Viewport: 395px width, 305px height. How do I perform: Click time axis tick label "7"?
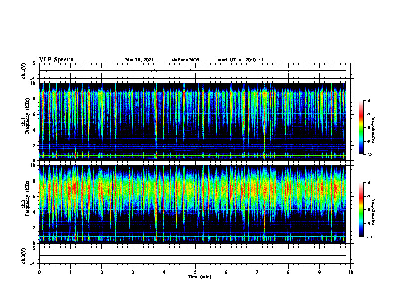coord(257,272)
